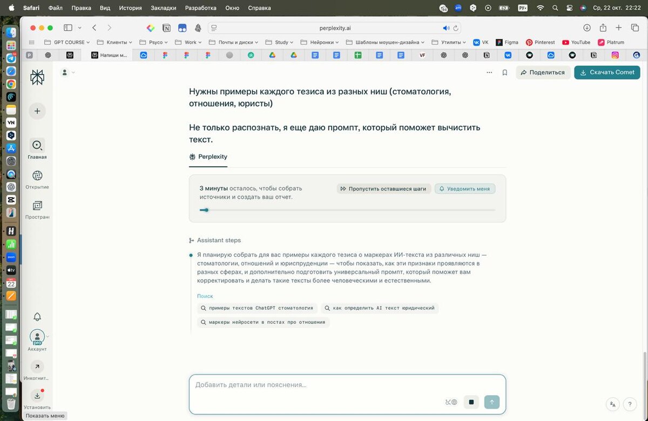Click search chip примеры текстов ChatGPT стоматология
This screenshot has width=648, height=421.
click(x=257, y=308)
